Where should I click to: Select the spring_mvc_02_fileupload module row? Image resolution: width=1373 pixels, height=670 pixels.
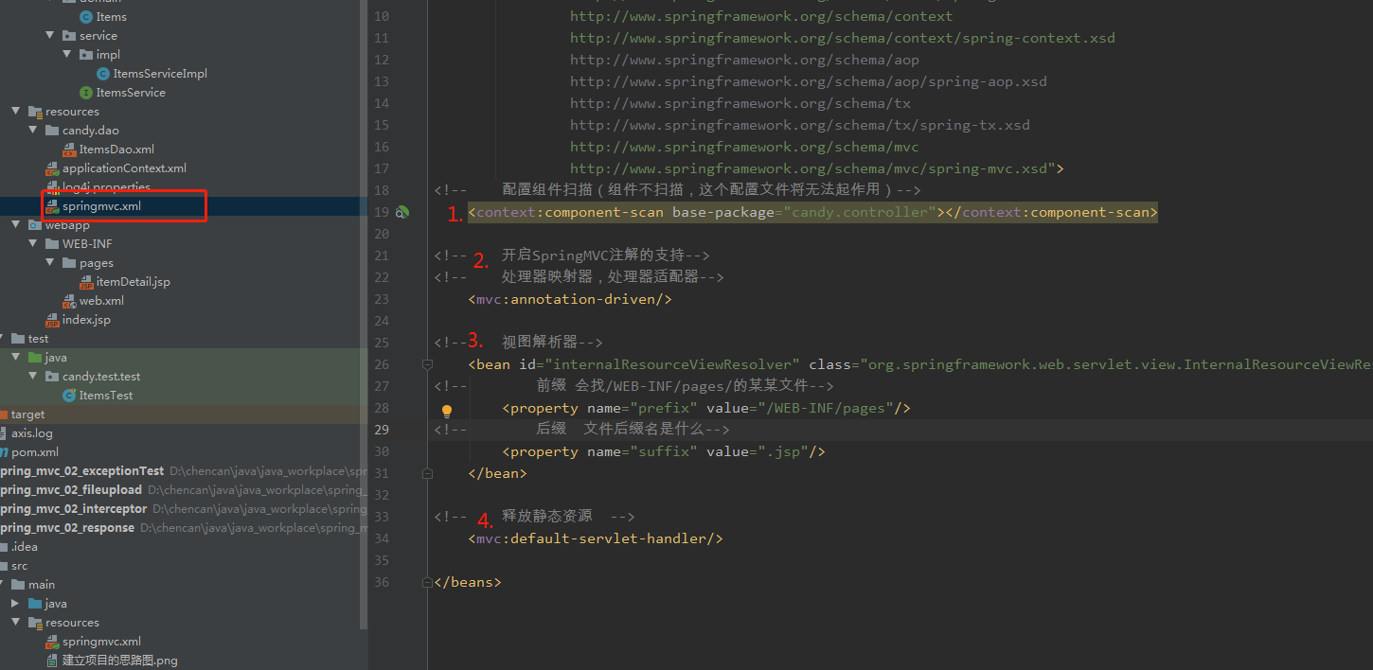tap(184, 490)
